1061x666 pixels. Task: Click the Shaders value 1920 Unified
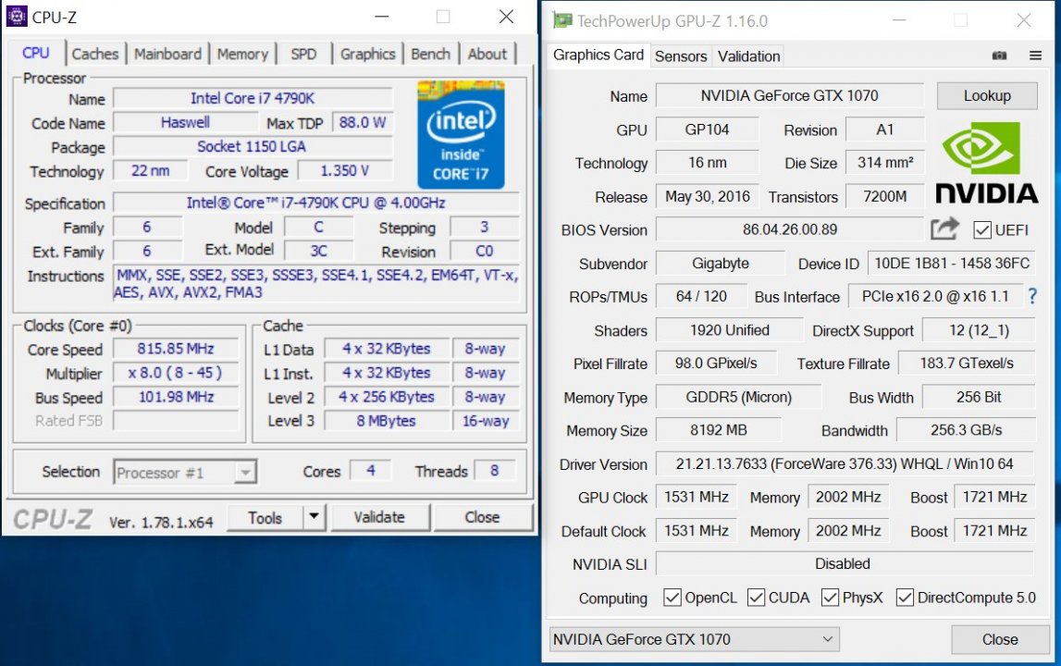click(x=730, y=329)
